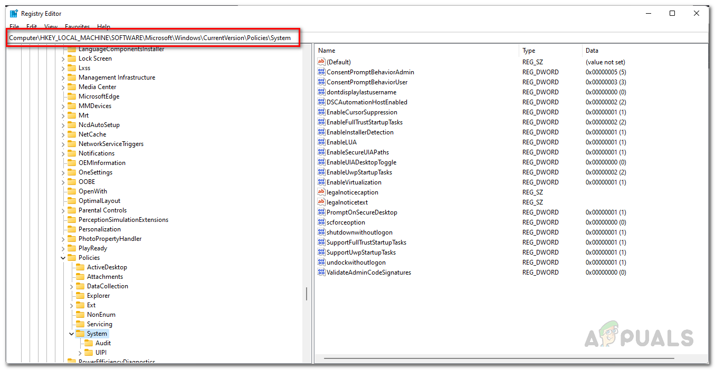Select the undockwithoutlogon value name
Viewport: 715px width, 370px height.
pyautogui.click(x=356, y=262)
